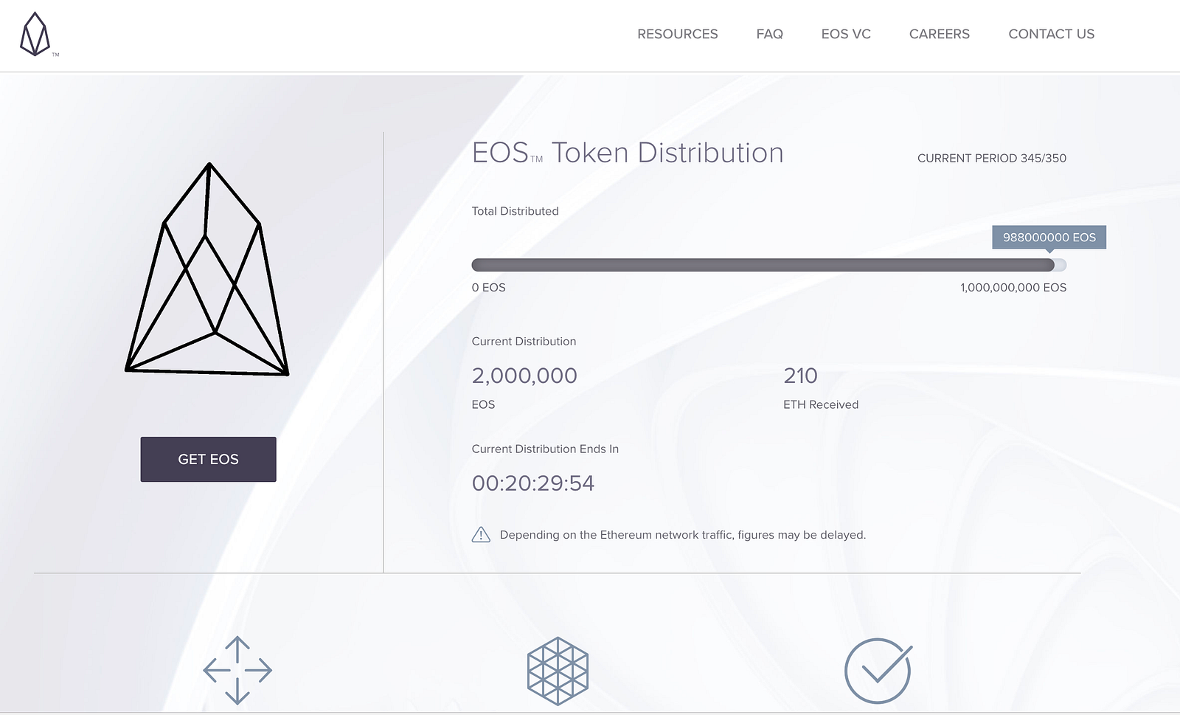Click the Total Distributed progress bar
Image resolution: width=1180 pixels, height=715 pixels.
tap(768, 265)
